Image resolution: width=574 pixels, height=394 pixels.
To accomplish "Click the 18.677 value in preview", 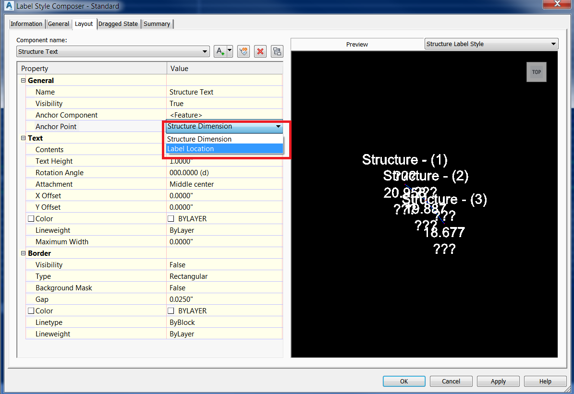I will (x=444, y=232).
